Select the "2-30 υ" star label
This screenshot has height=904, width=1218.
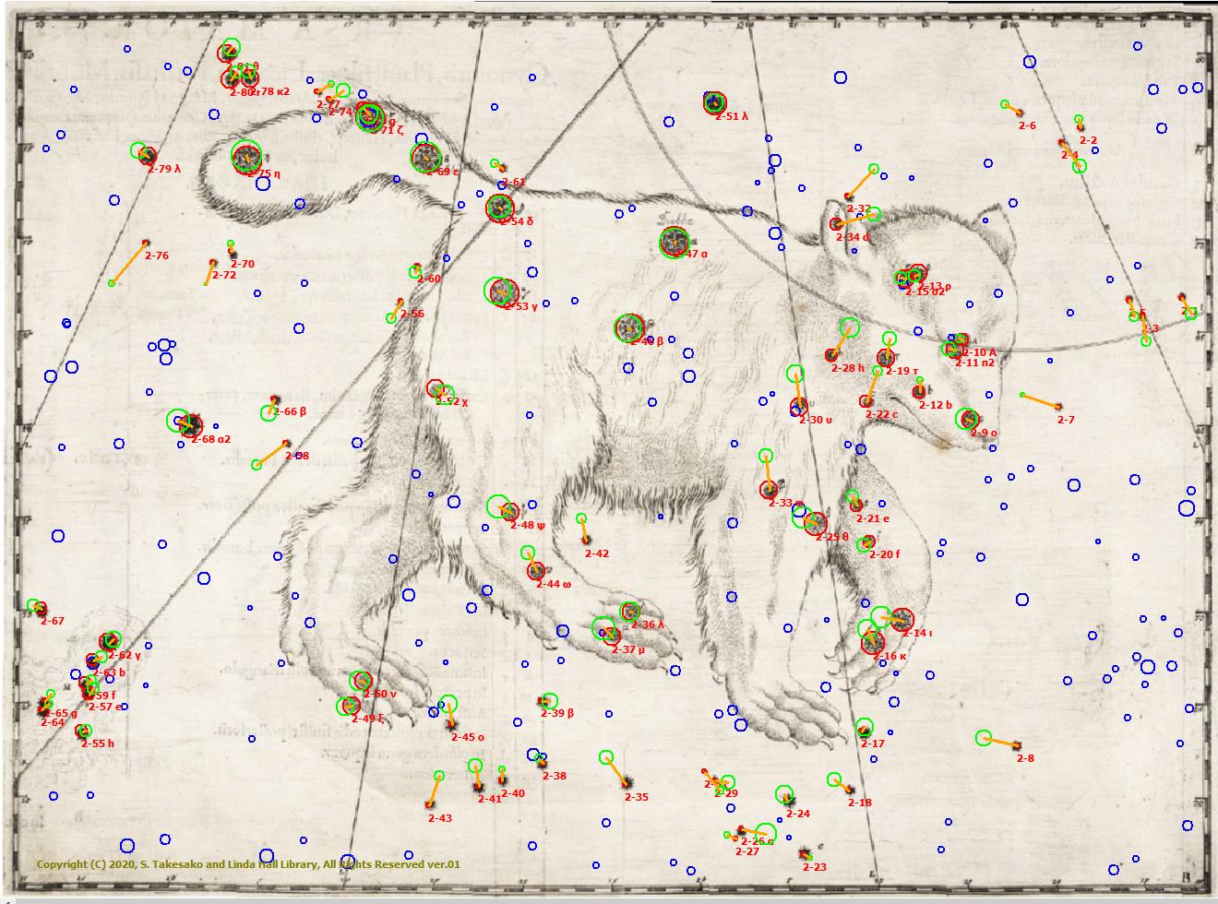[816, 420]
